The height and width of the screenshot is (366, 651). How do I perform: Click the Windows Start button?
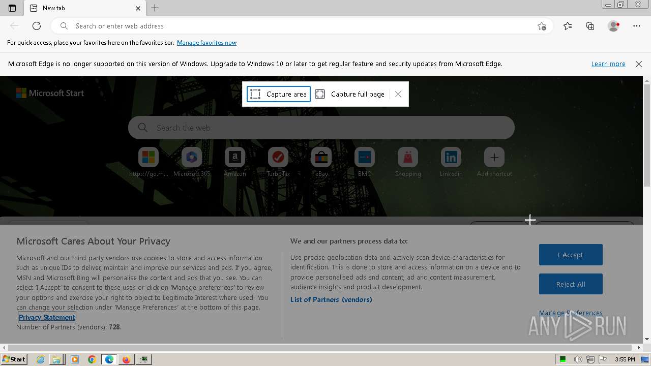pos(14,359)
